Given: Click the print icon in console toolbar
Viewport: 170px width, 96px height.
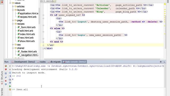Looking at the screenshot, I should click(10, 79).
